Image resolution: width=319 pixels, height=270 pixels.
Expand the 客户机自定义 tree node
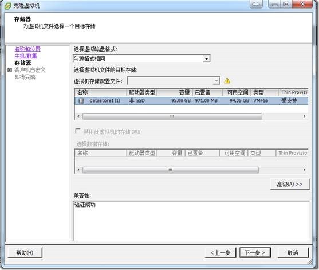pyautogui.click(x=10, y=70)
